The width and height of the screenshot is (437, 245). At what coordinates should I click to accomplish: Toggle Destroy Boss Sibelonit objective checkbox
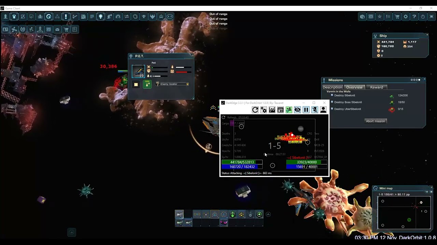[x=332, y=102]
